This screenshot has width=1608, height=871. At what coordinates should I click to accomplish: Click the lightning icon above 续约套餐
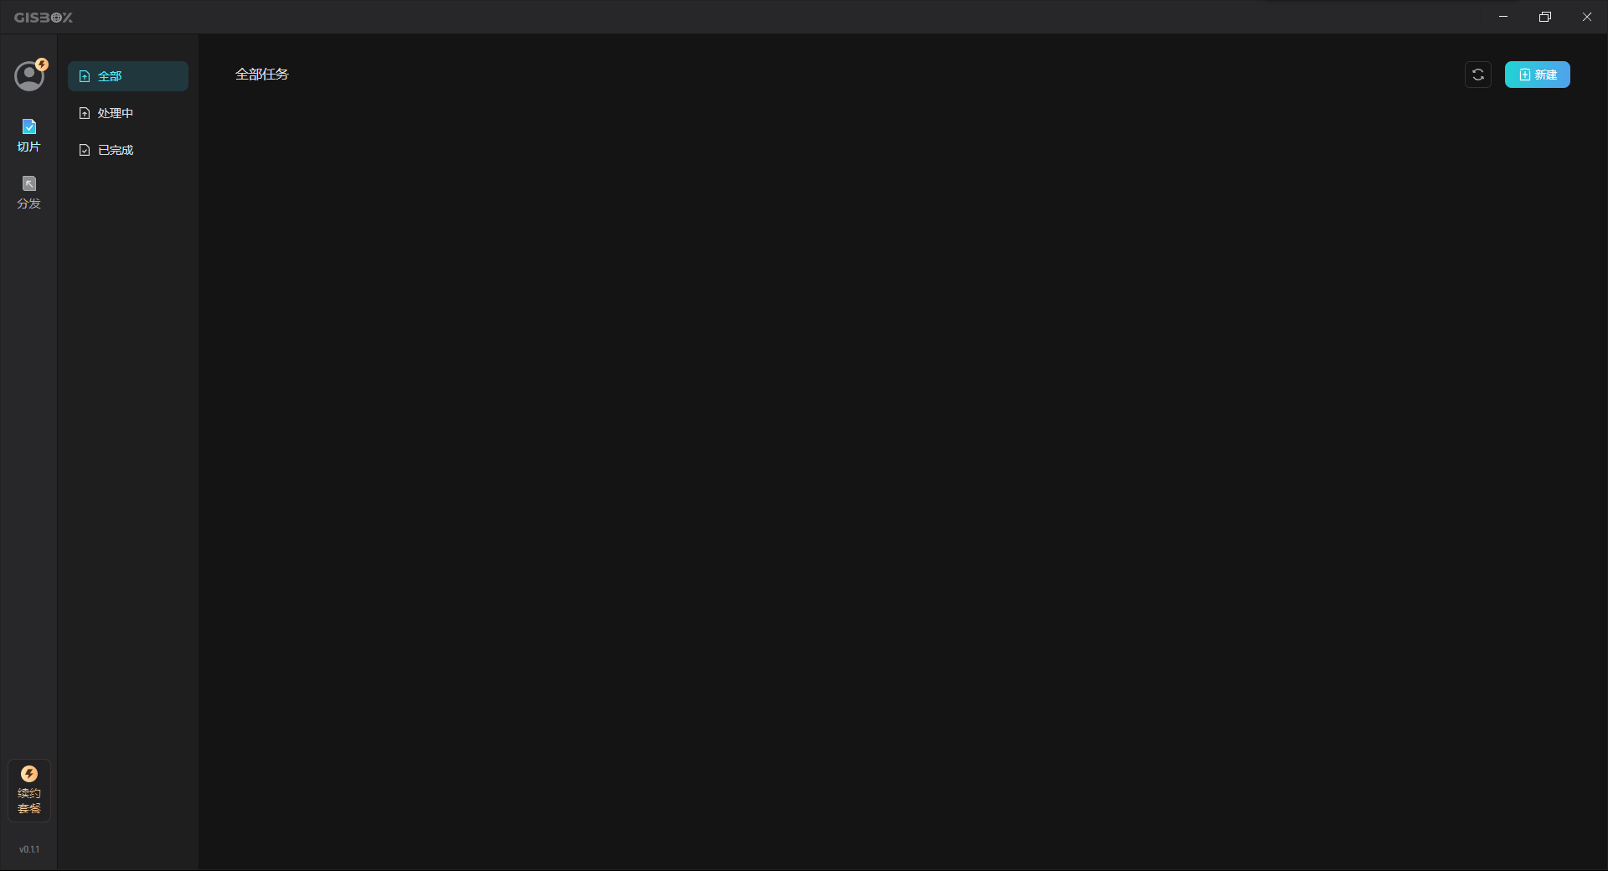click(29, 774)
